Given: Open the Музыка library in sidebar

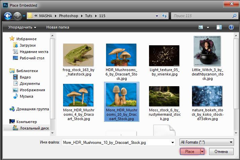Looking at the screenshot, I should pos(27,96).
